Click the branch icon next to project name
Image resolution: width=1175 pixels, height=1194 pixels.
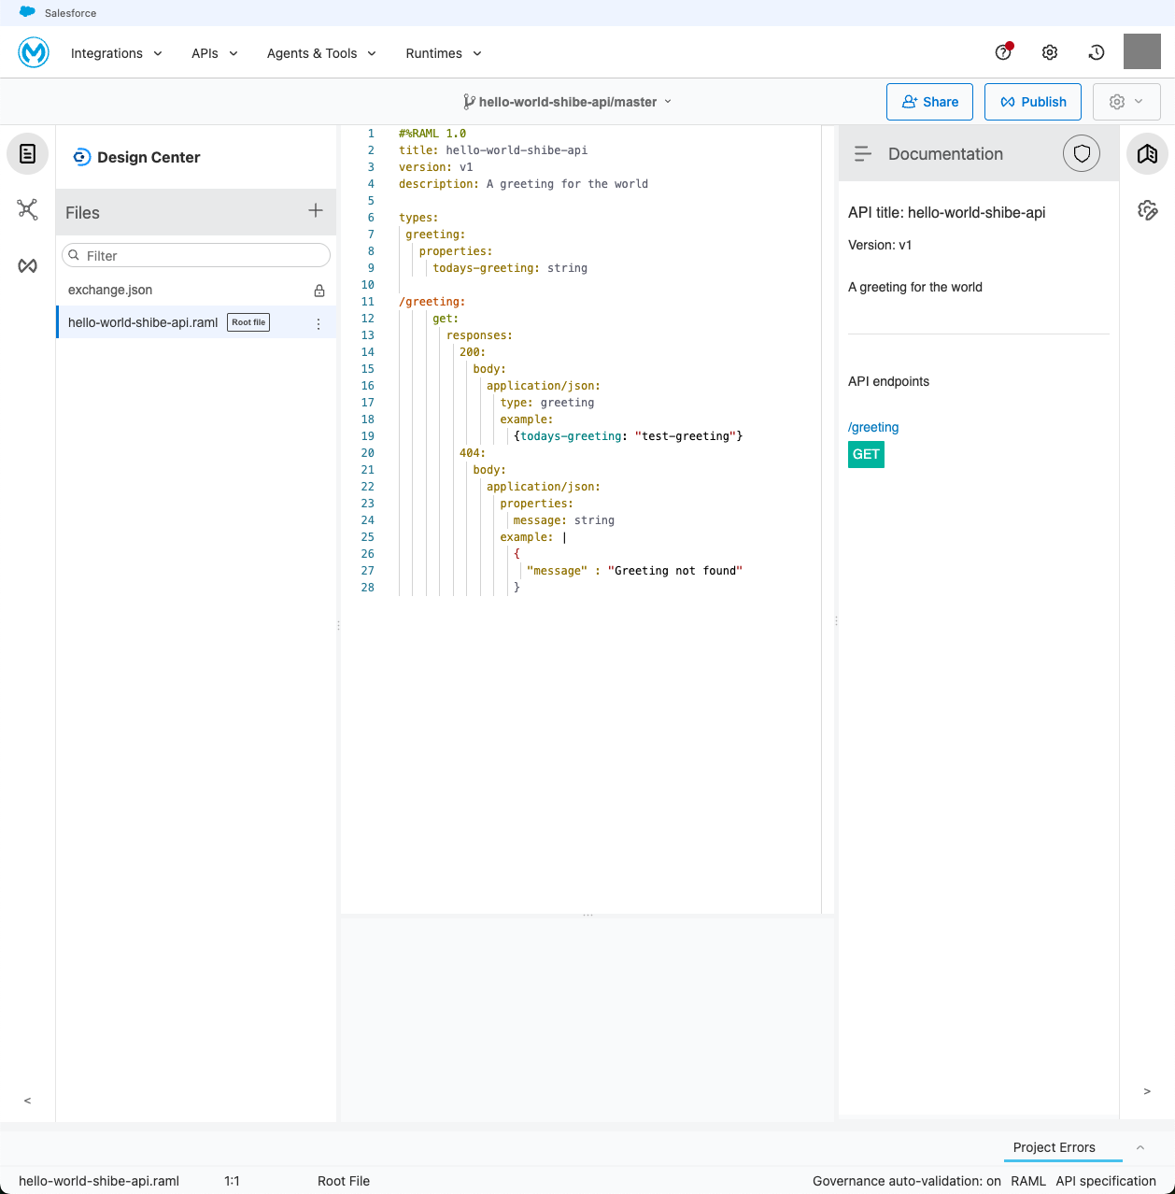click(x=469, y=101)
